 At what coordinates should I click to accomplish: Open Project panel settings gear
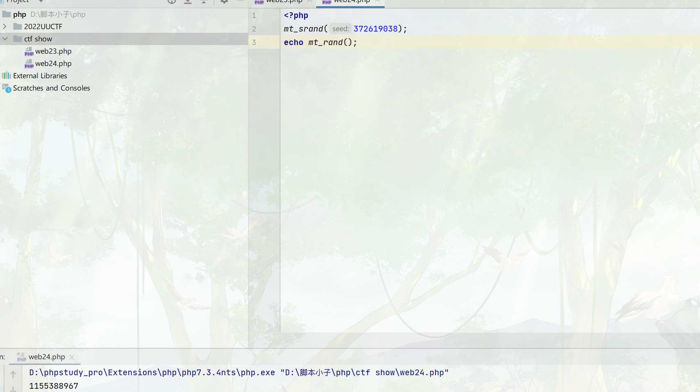tap(224, 1)
